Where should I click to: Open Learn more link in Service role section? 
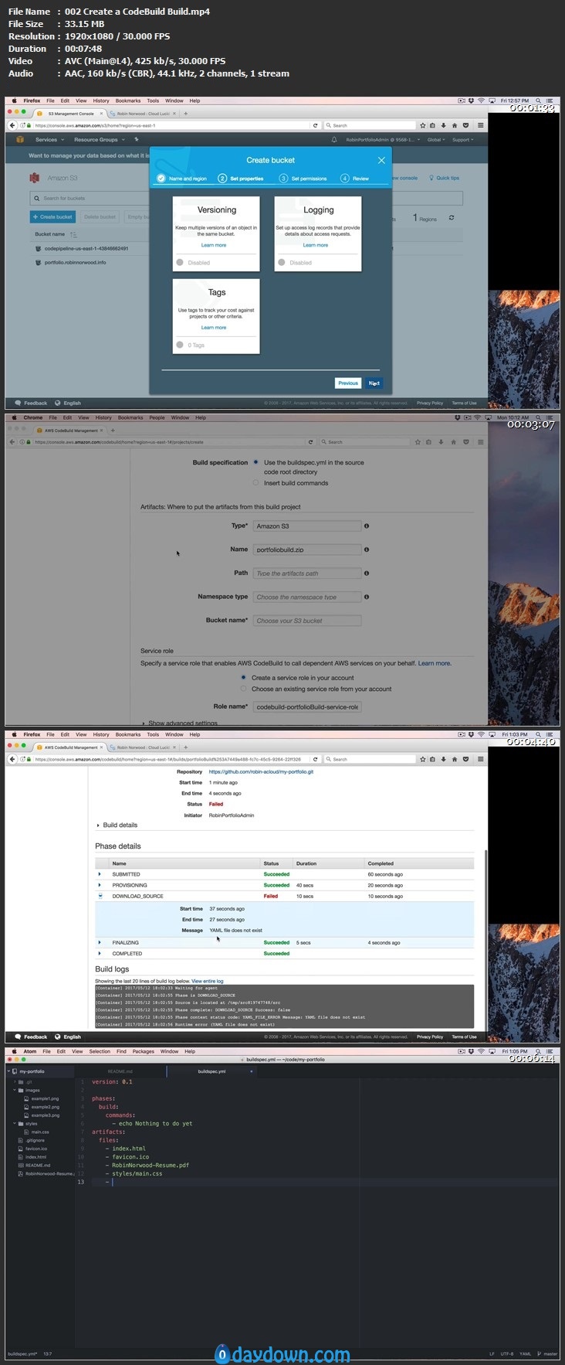point(435,663)
